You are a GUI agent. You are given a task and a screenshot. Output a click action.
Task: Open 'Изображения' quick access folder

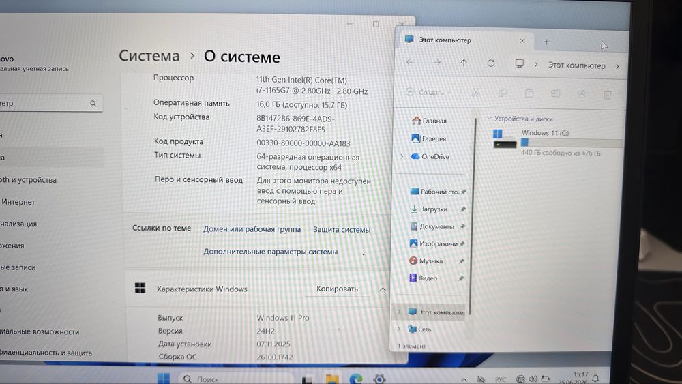point(434,243)
